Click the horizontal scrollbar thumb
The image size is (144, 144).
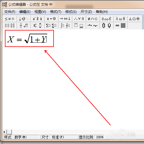tap(9, 132)
